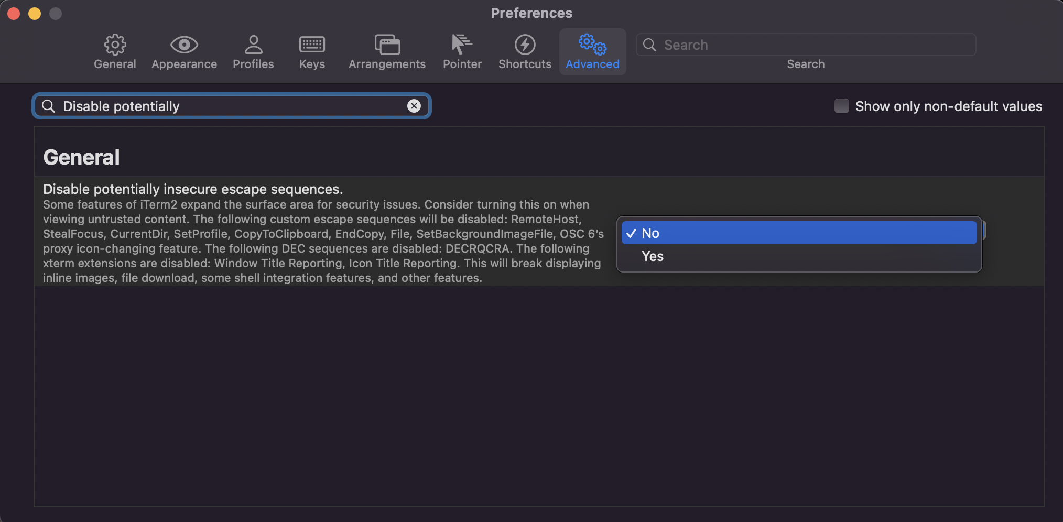Close the Preferences window
The height and width of the screenshot is (522, 1063).
tap(14, 14)
